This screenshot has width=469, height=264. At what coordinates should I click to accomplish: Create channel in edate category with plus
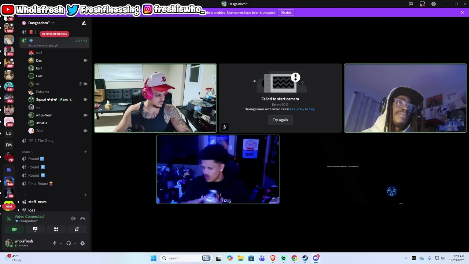point(85,152)
